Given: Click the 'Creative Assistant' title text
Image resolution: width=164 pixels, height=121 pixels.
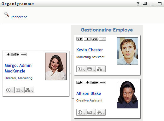Looking at the screenshot, I should (89, 101).
